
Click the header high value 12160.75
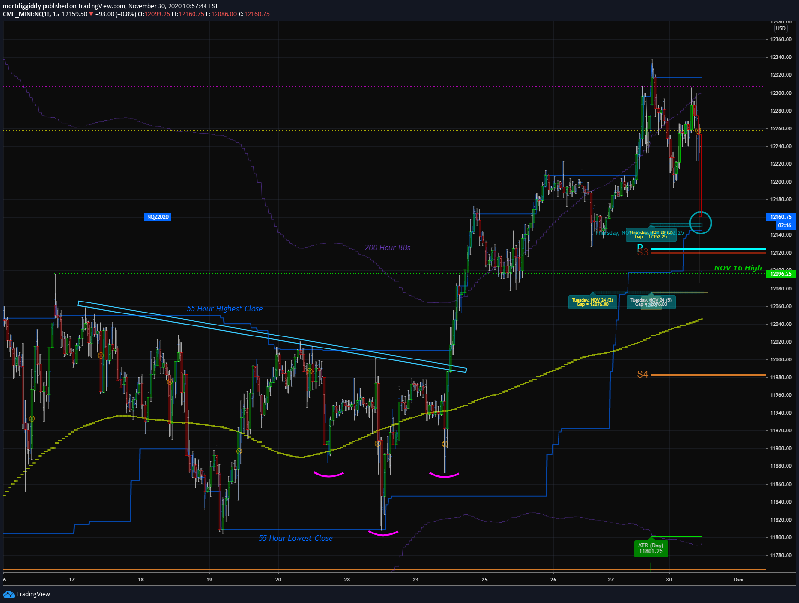[x=191, y=14]
